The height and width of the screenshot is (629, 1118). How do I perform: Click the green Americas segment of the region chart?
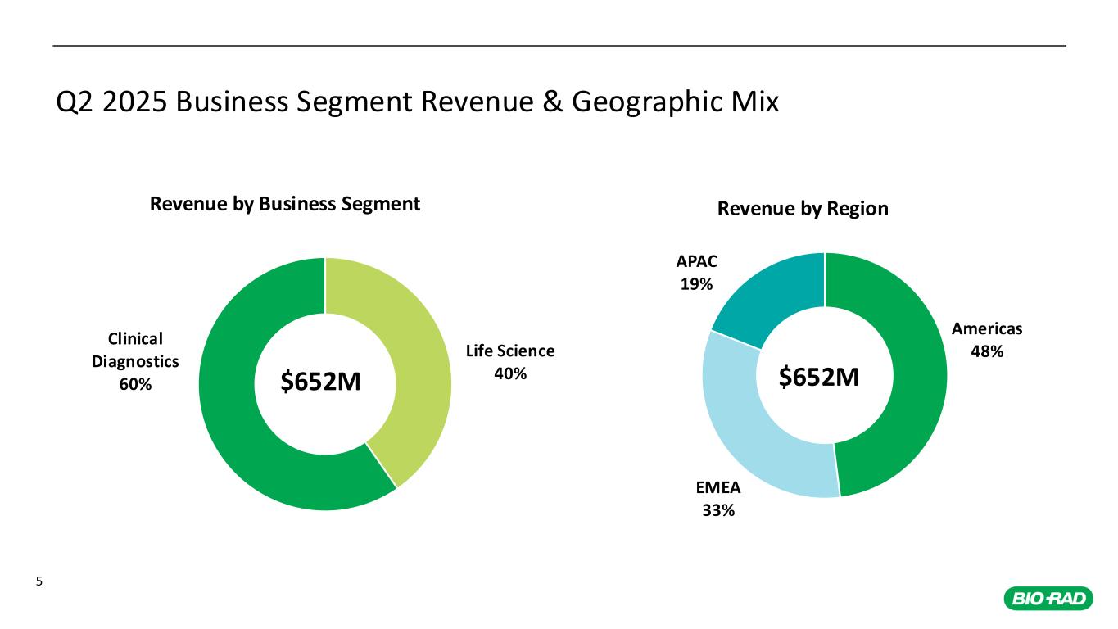(x=909, y=393)
